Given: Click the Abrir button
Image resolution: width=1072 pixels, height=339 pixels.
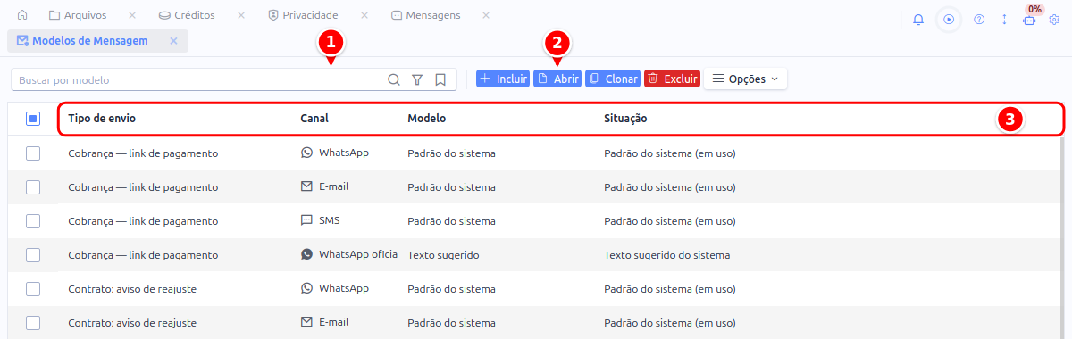Looking at the screenshot, I should (557, 79).
